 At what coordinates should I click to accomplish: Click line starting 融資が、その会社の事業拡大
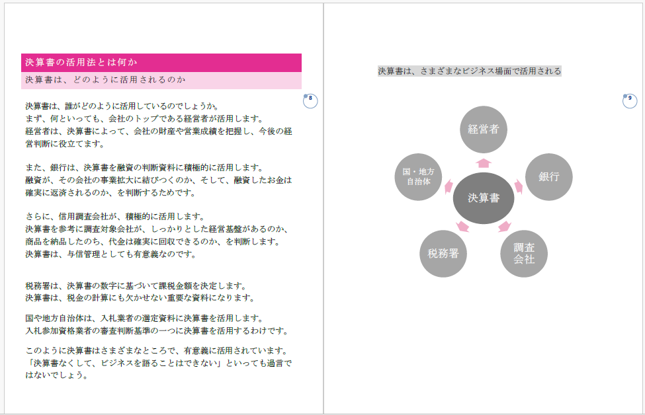[x=158, y=180]
